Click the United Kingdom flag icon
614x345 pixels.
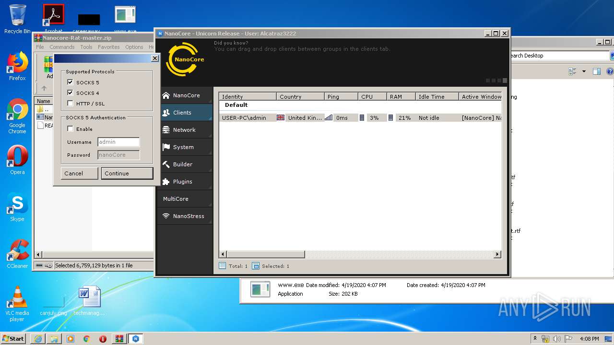click(x=281, y=118)
